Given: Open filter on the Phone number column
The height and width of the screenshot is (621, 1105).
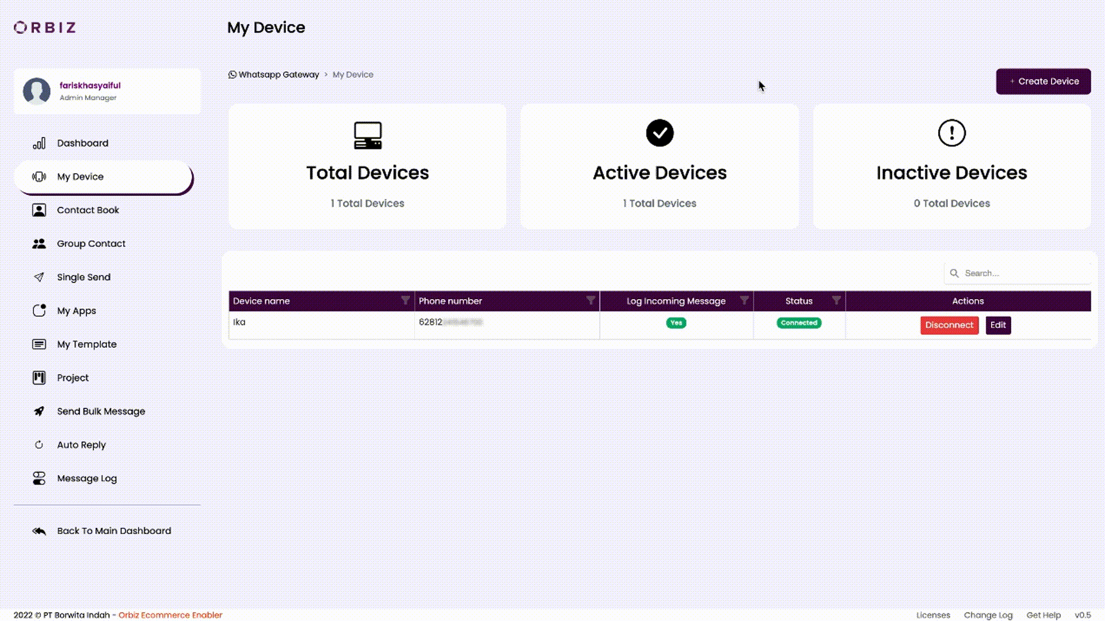Looking at the screenshot, I should (590, 300).
